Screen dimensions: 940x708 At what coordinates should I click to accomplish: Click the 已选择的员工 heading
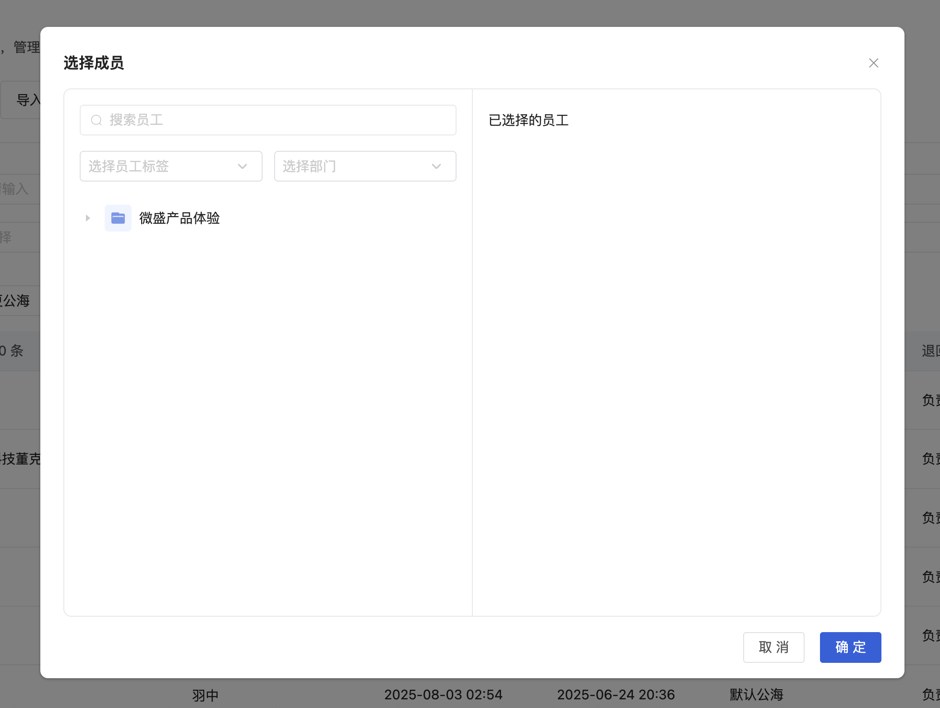pos(529,120)
